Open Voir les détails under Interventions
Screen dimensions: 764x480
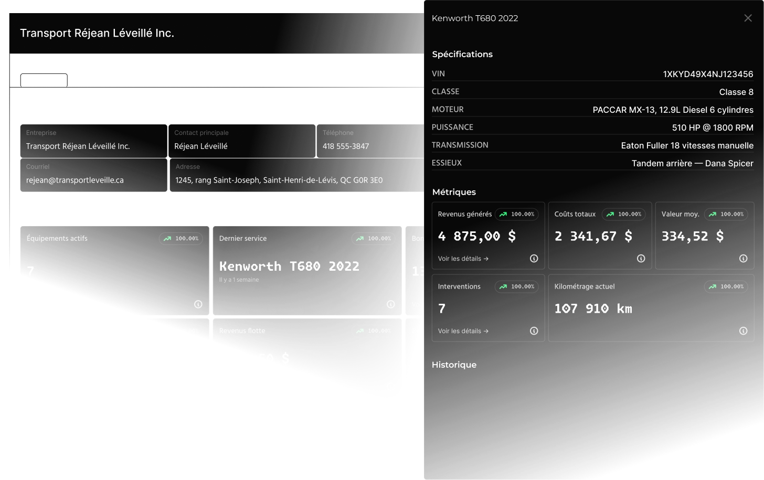[463, 331]
